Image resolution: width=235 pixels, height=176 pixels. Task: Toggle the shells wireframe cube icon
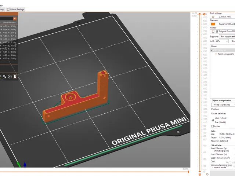pos(10,77)
